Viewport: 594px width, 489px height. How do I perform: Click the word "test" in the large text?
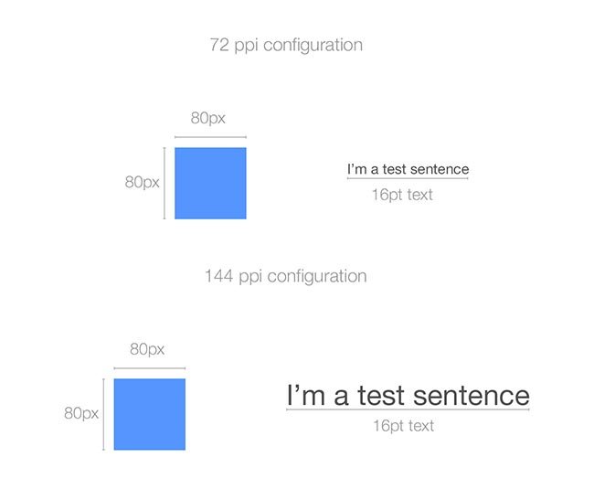381,396
